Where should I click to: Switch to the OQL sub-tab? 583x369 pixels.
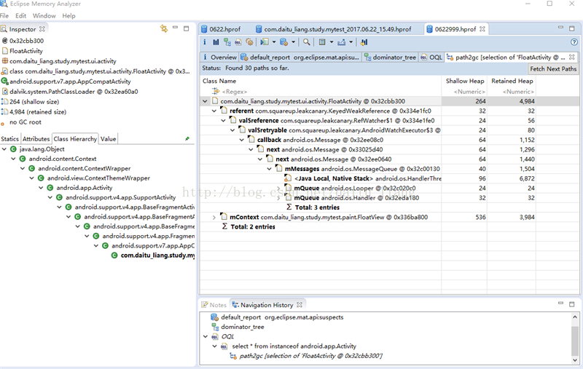pos(431,57)
